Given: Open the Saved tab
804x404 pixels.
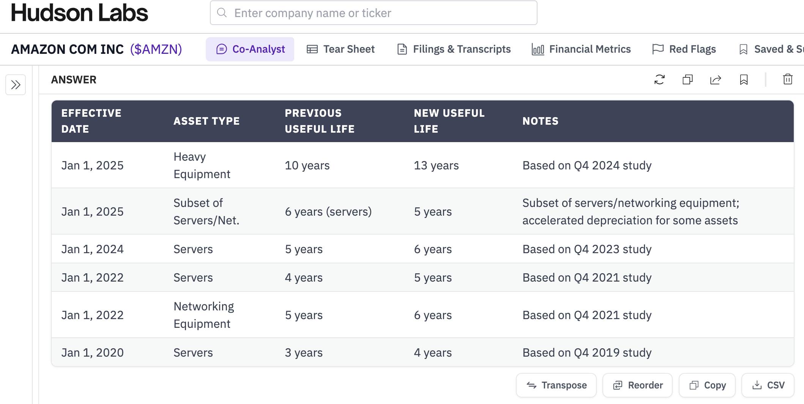Looking at the screenshot, I should (x=771, y=49).
